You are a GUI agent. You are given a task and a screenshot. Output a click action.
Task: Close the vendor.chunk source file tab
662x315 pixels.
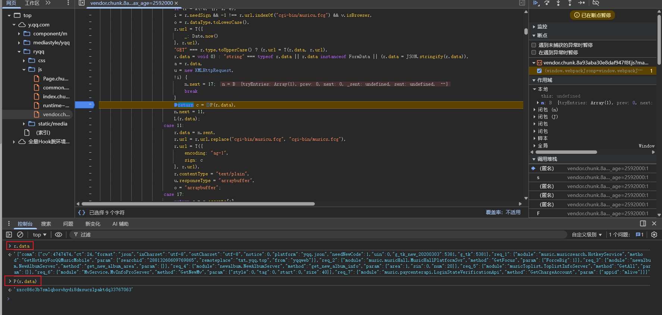click(x=176, y=3)
